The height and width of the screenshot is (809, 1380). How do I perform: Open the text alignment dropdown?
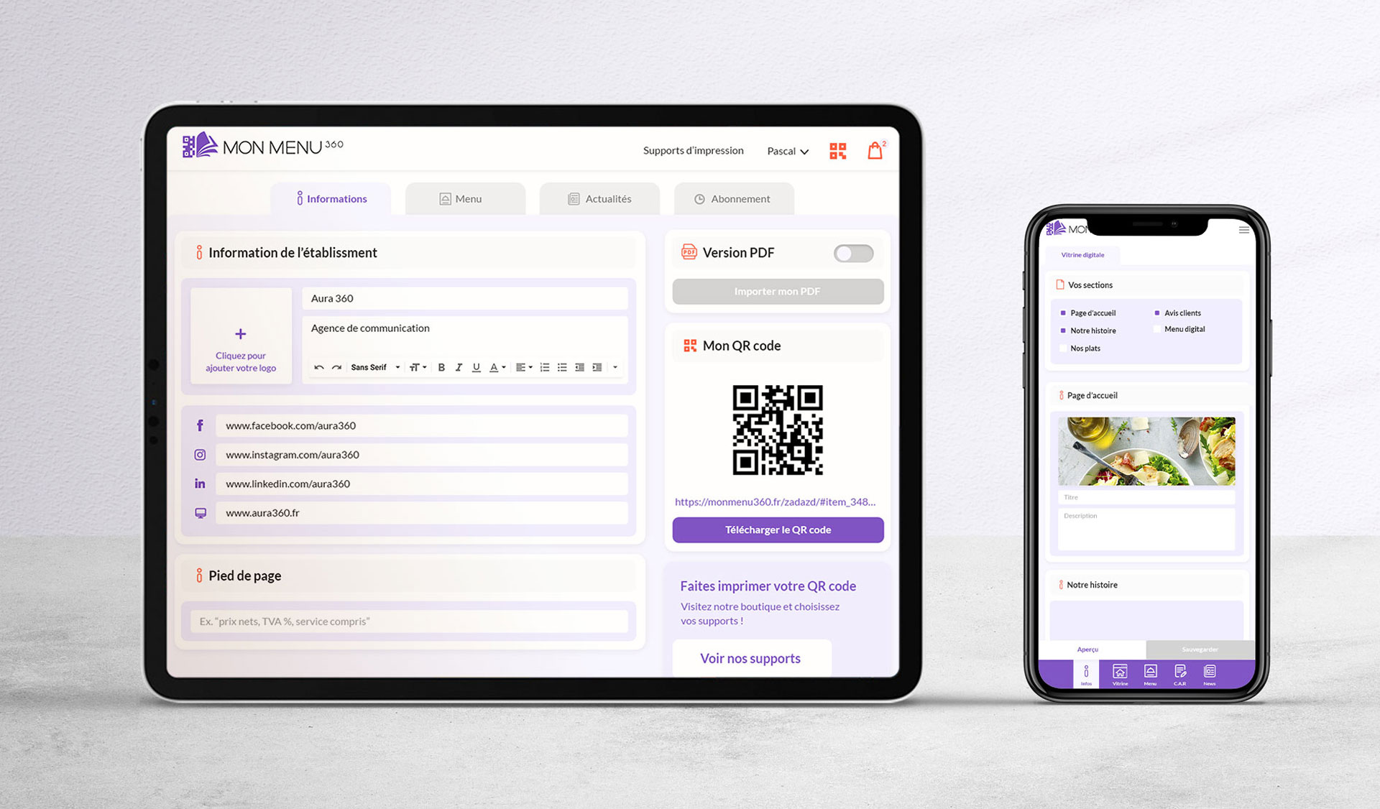pyautogui.click(x=526, y=367)
